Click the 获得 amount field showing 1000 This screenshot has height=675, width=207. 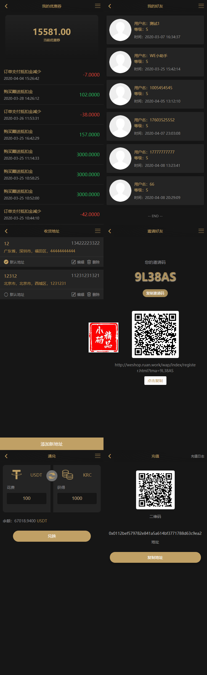[77, 498]
